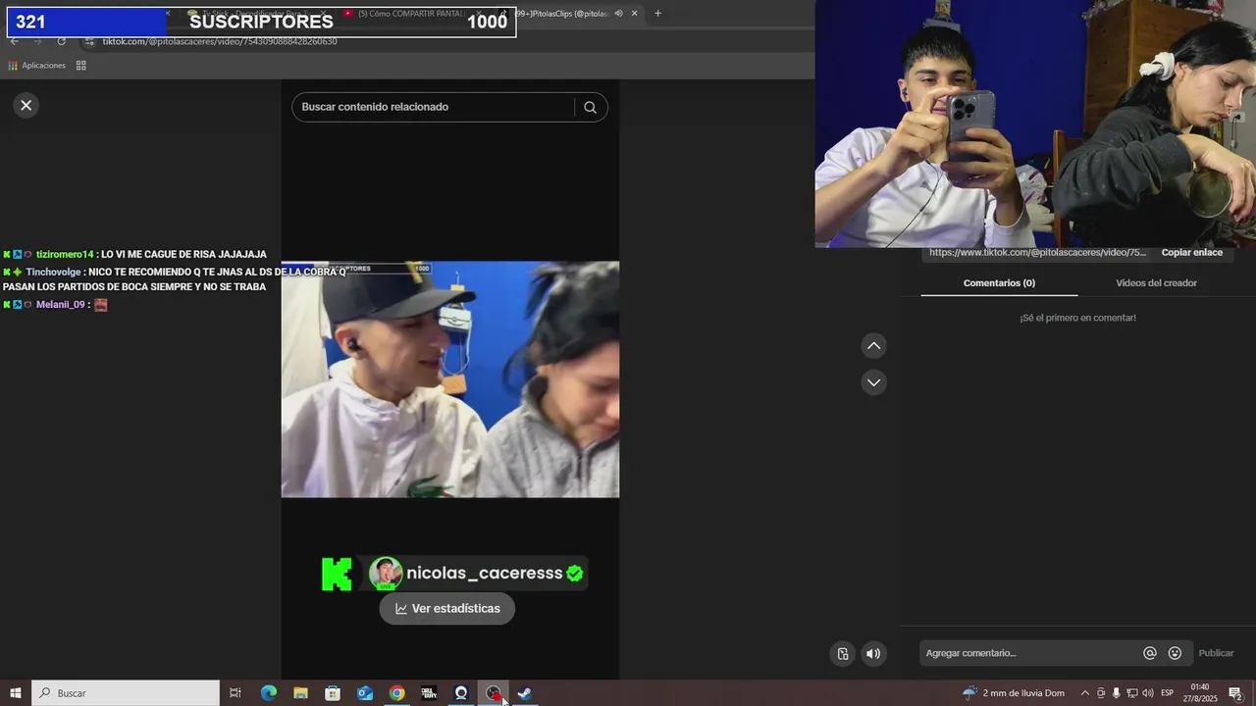Open 'Aplicaciones' bookmarks shortcut

pyautogui.click(x=36, y=66)
